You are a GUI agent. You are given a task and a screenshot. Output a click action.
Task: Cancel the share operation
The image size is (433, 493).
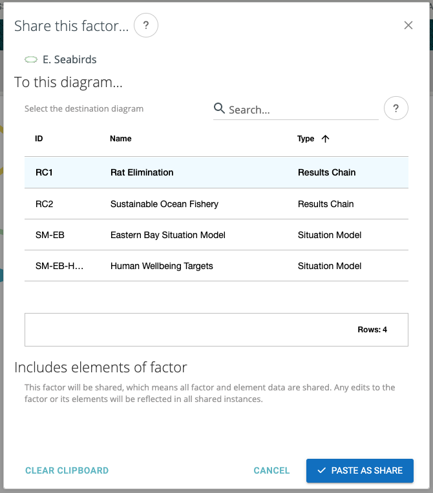click(x=271, y=470)
